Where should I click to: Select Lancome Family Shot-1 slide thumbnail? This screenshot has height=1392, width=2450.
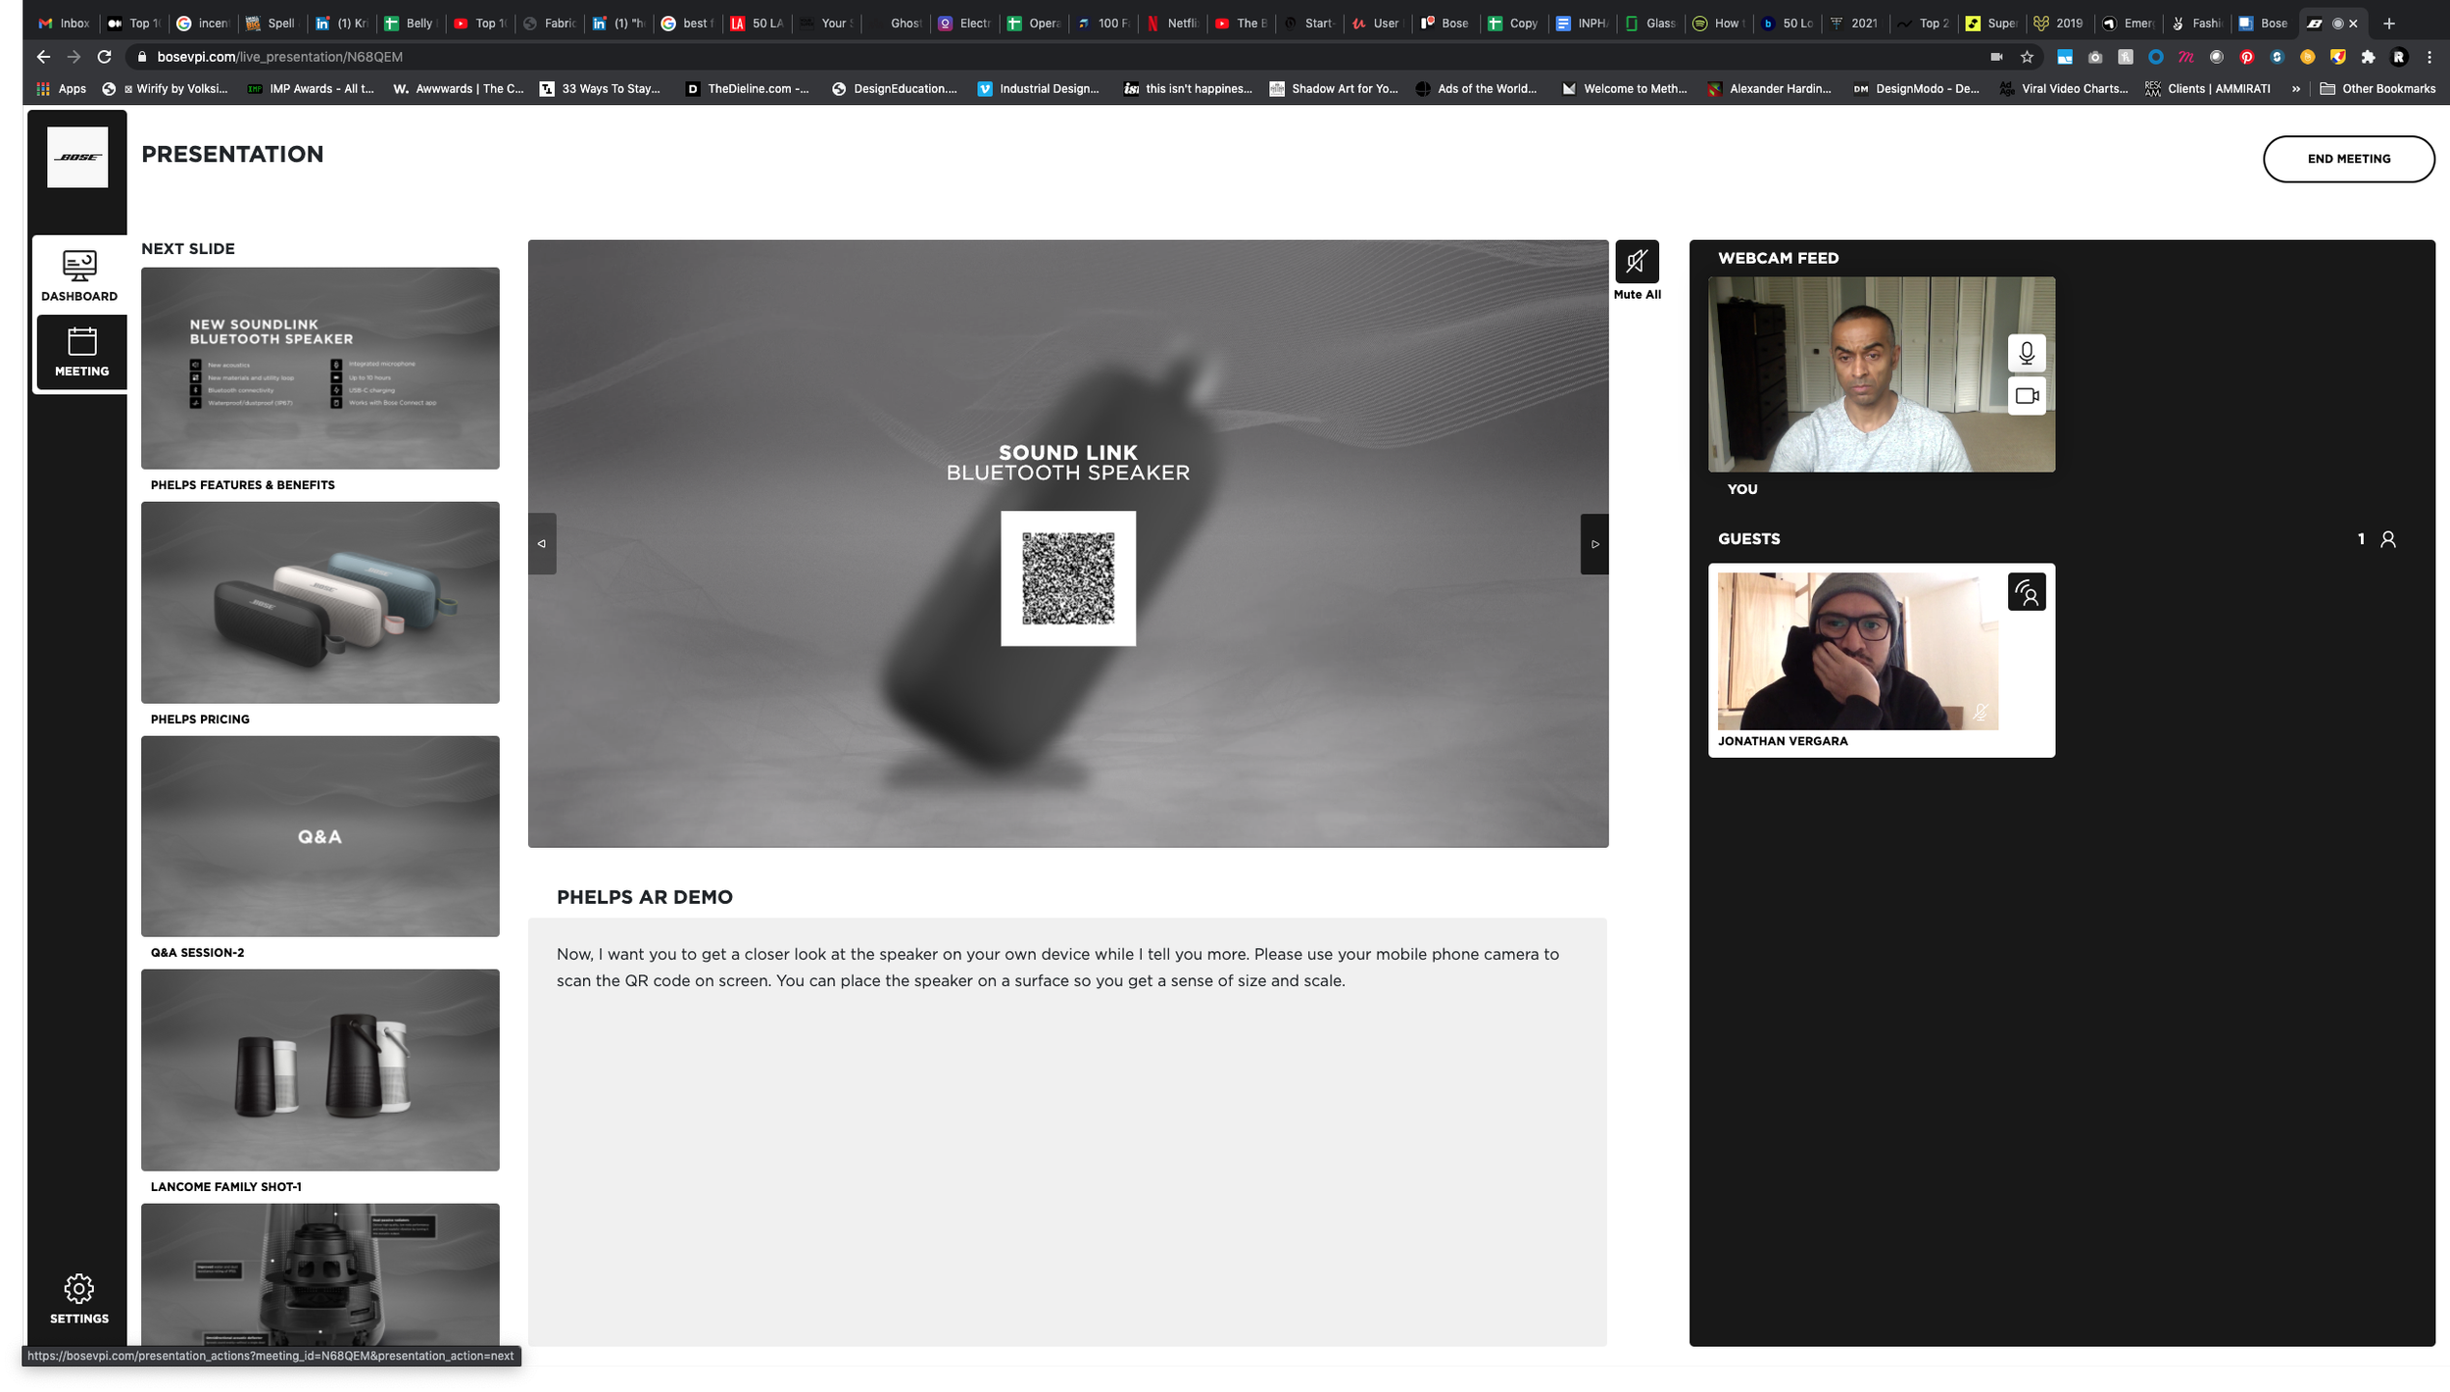pyautogui.click(x=320, y=1070)
